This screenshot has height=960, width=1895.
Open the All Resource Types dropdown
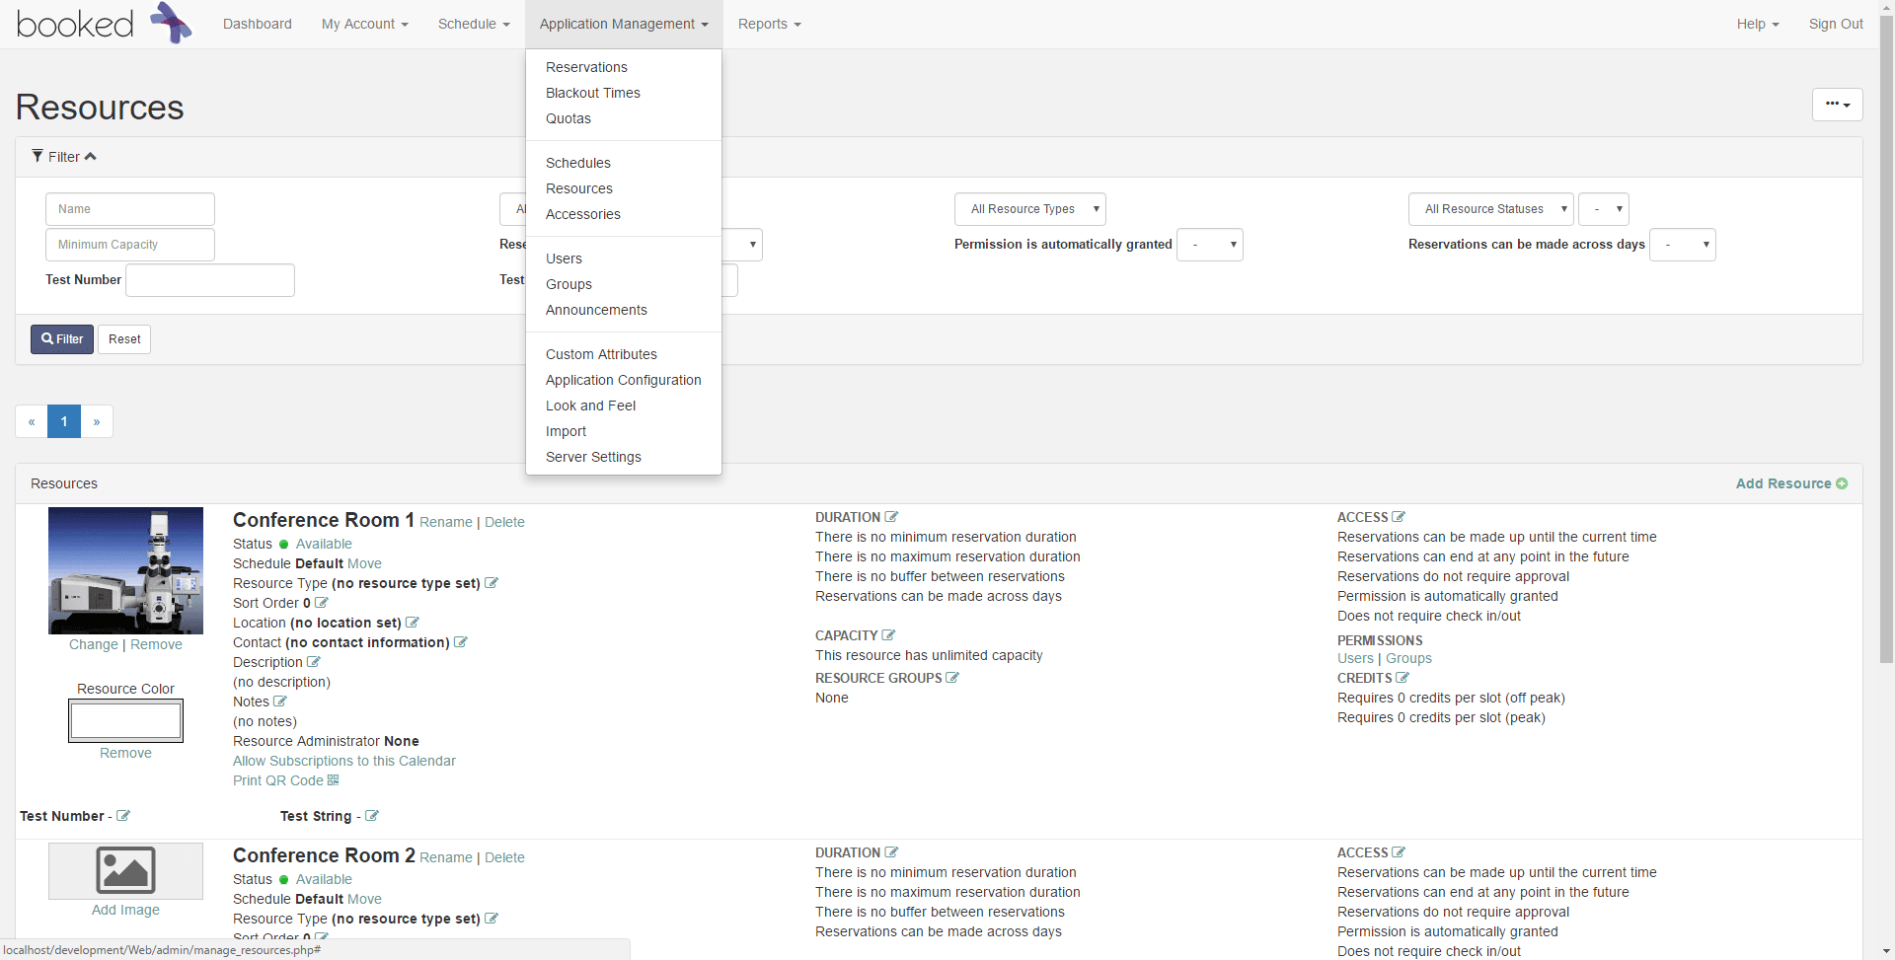click(x=1030, y=208)
